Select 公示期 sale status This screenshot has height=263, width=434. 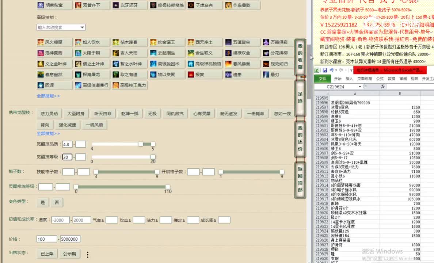pyautogui.click(x=69, y=254)
